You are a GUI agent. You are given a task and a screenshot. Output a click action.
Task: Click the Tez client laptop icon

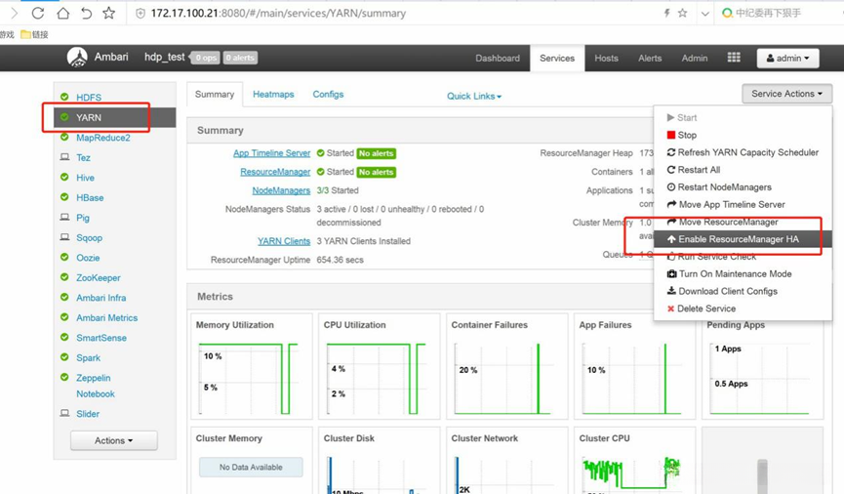[64, 157]
